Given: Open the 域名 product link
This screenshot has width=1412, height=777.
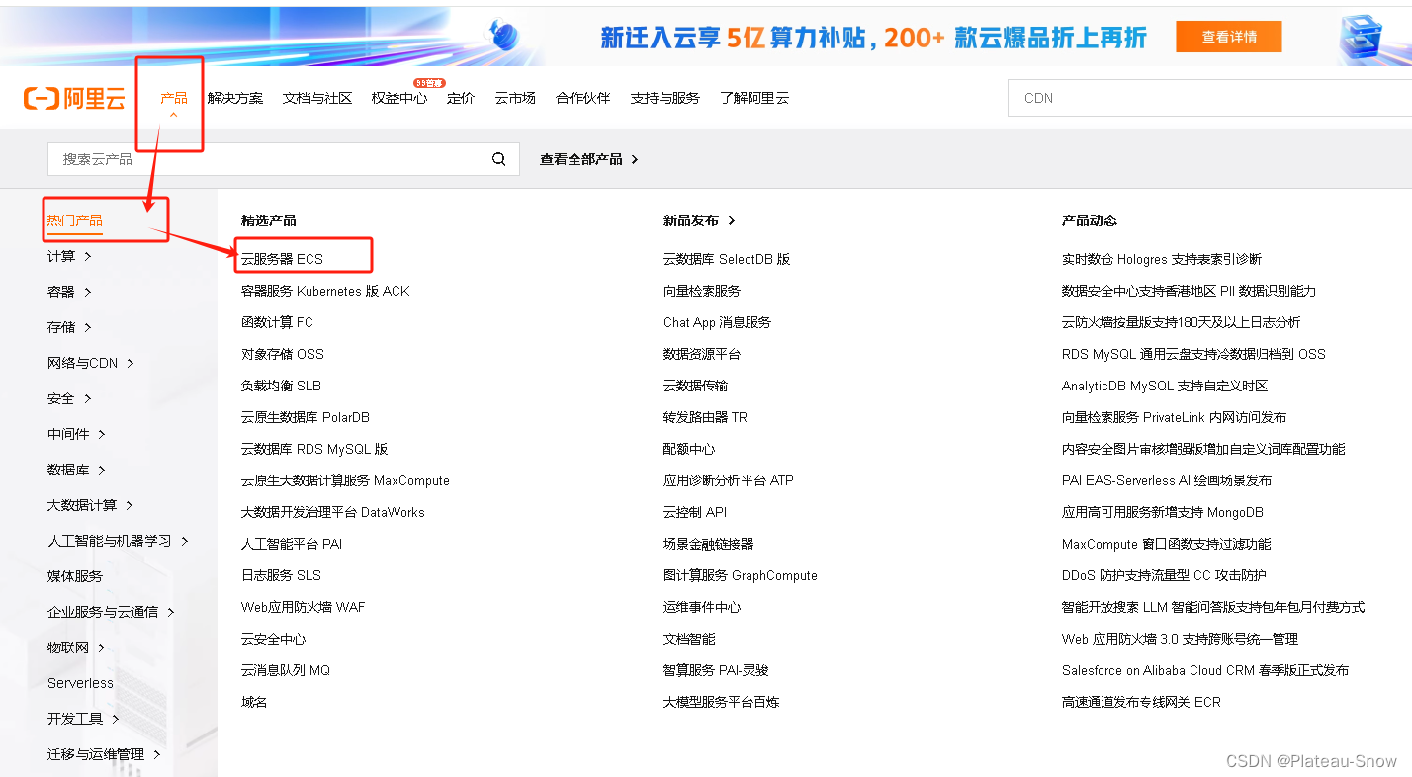Looking at the screenshot, I should (x=254, y=702).
